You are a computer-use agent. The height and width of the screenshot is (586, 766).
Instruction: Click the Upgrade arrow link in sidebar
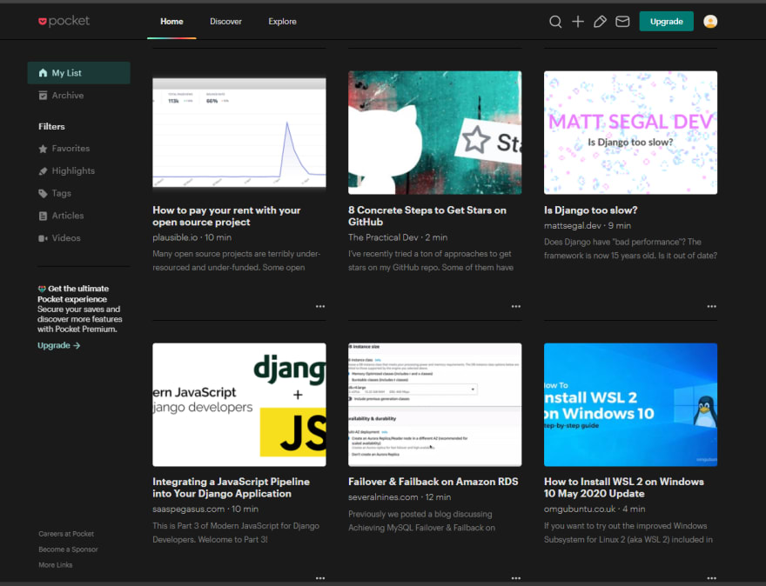(58, 345)
